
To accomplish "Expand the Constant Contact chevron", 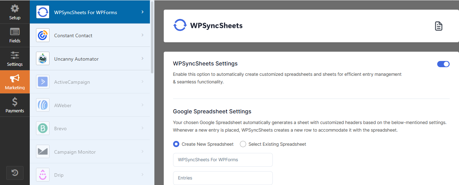I will pos(142,35).
